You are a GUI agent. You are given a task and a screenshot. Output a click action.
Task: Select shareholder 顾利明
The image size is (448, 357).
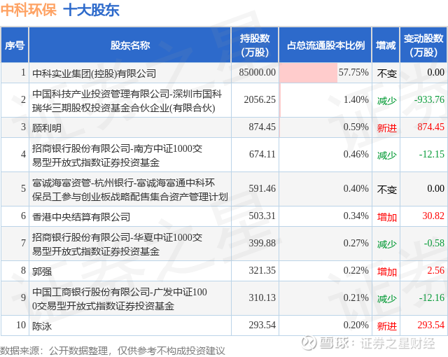point(47,128)
